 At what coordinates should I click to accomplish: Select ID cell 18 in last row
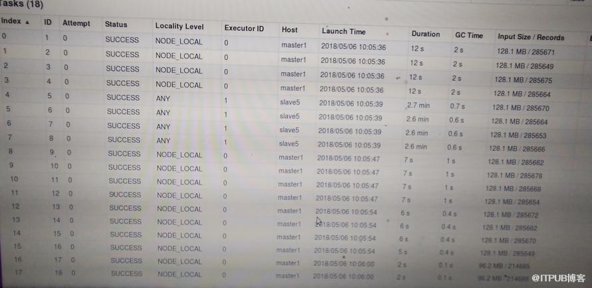58,273
